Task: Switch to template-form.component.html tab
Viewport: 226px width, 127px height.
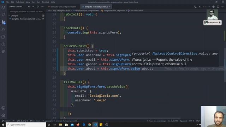Action: tap(63, 7)
